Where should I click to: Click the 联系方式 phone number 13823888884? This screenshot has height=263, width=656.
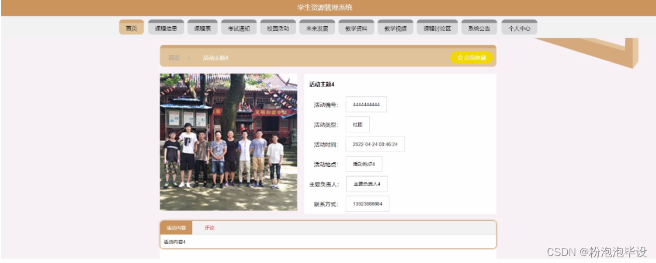[367, 204]
